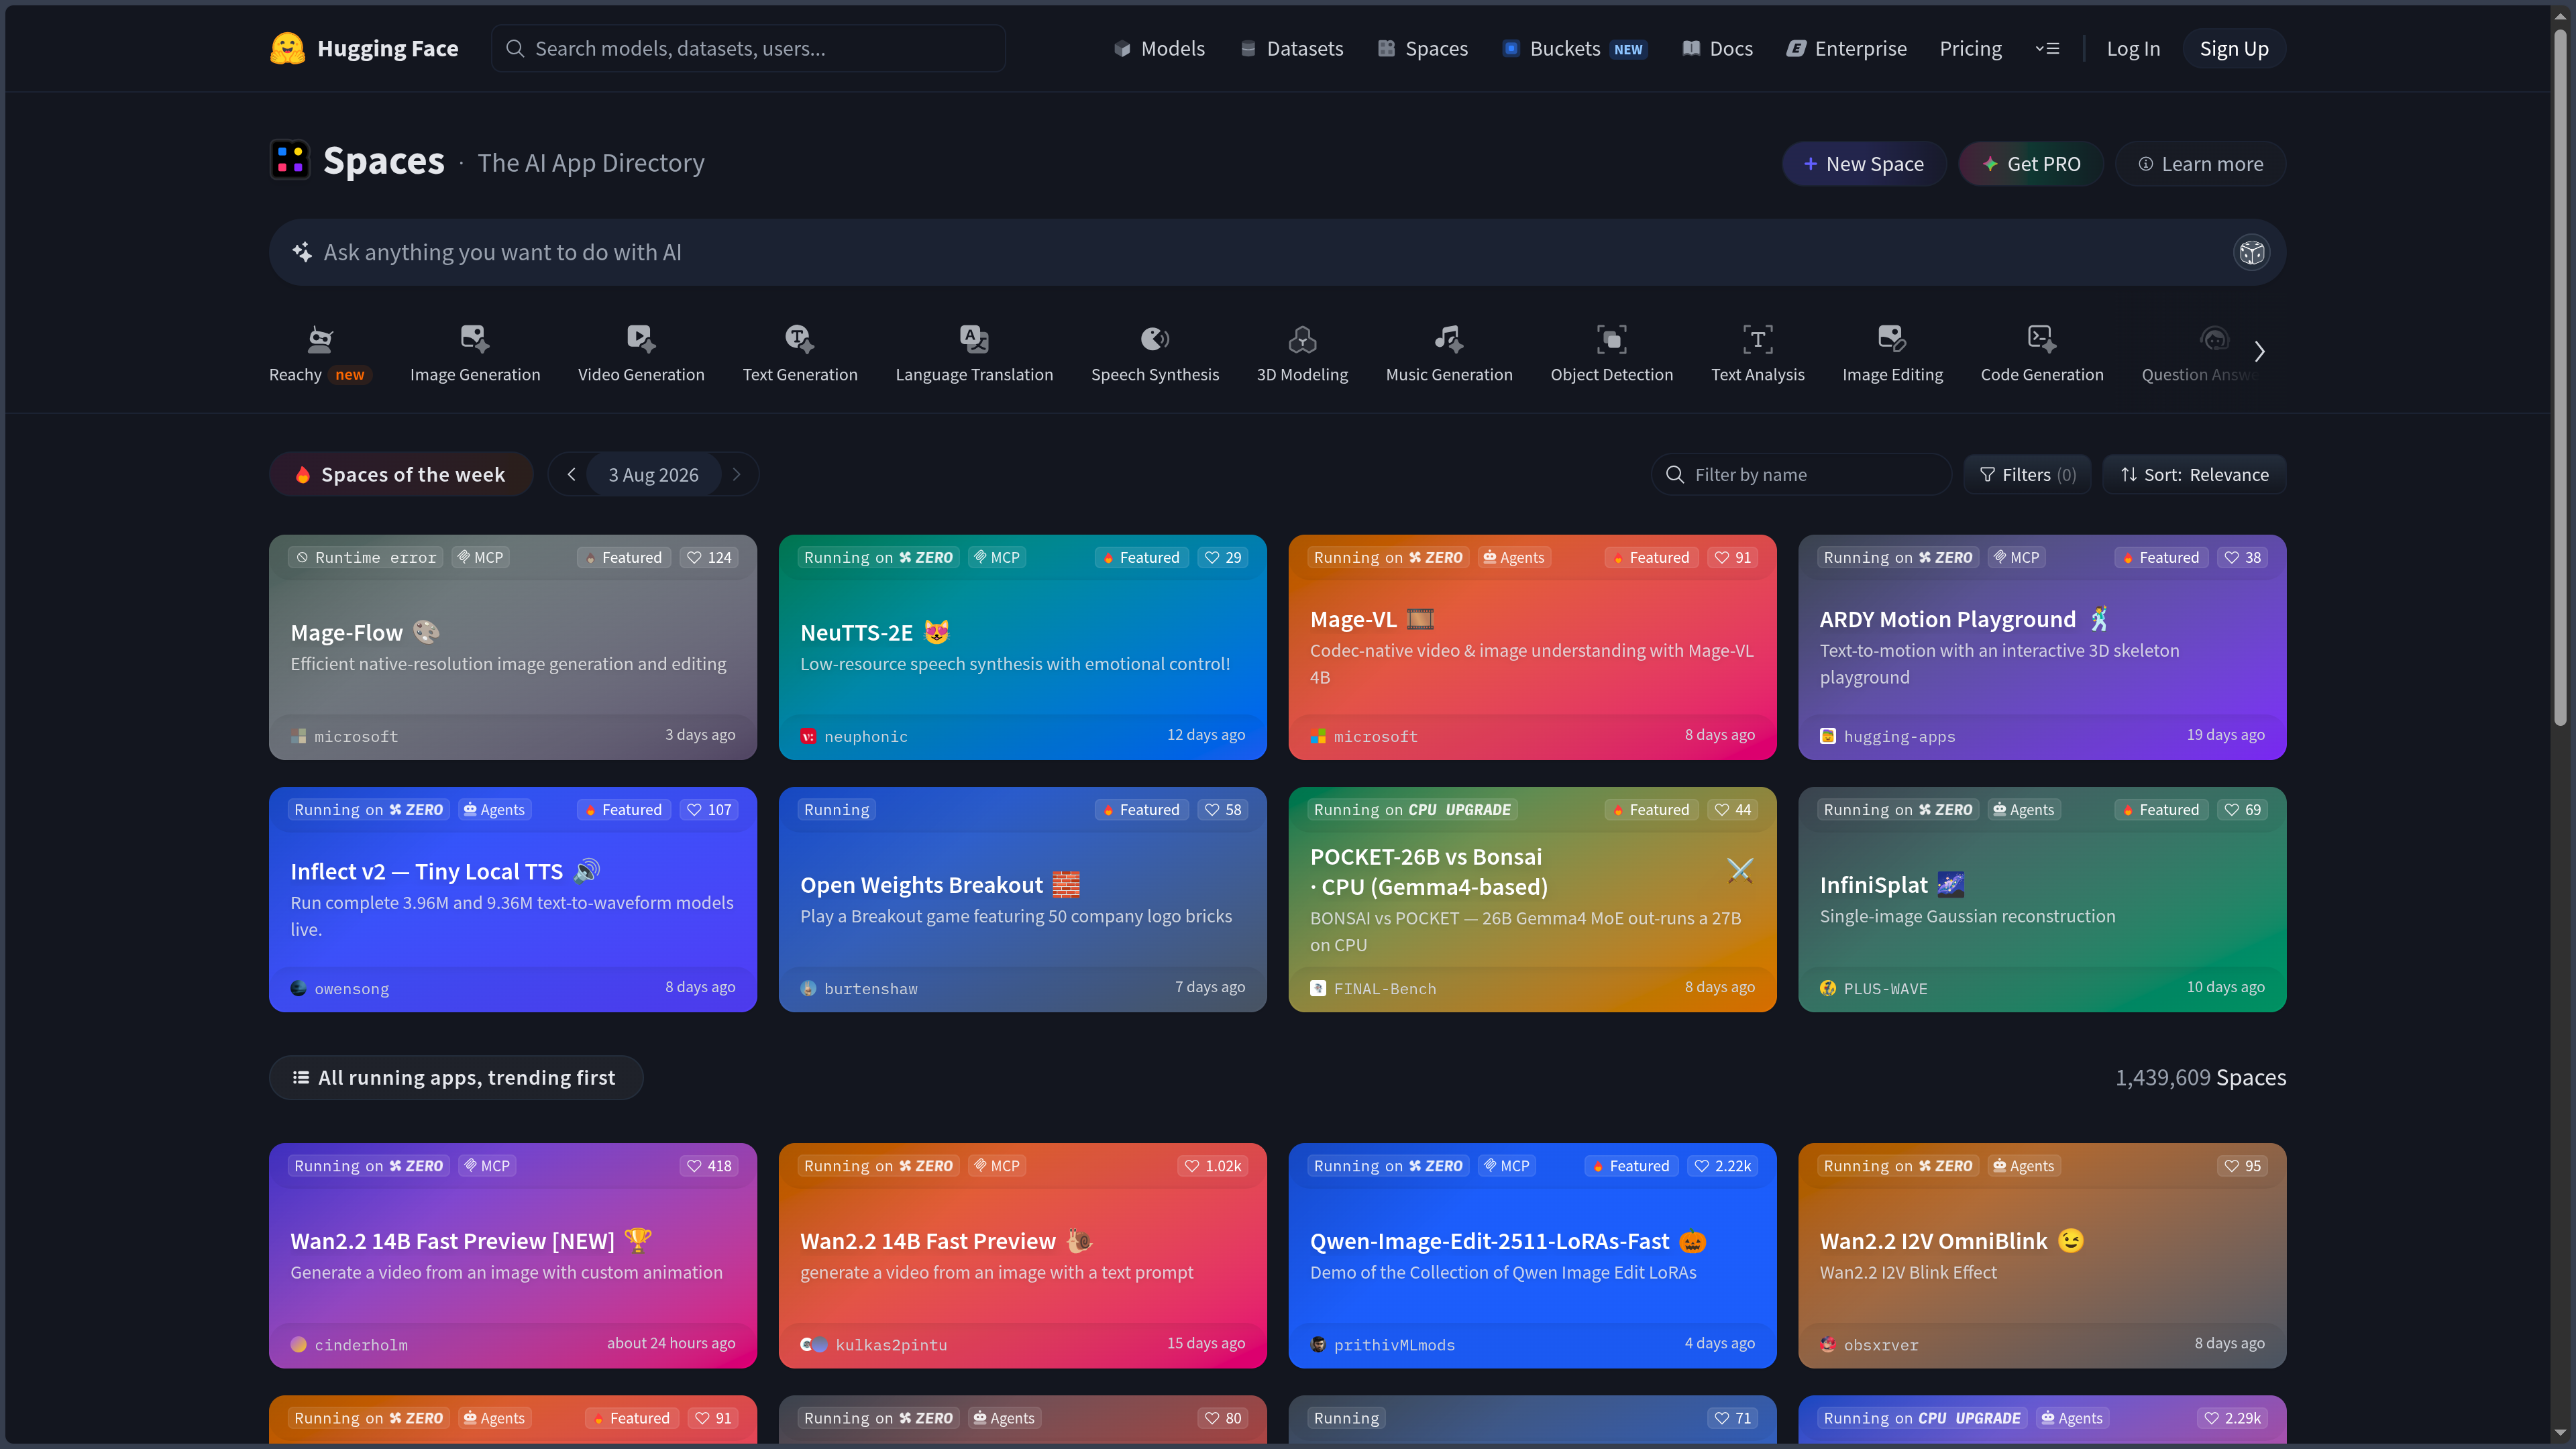Click the Get PRO button
2576x1449 pixels.
2030,163
